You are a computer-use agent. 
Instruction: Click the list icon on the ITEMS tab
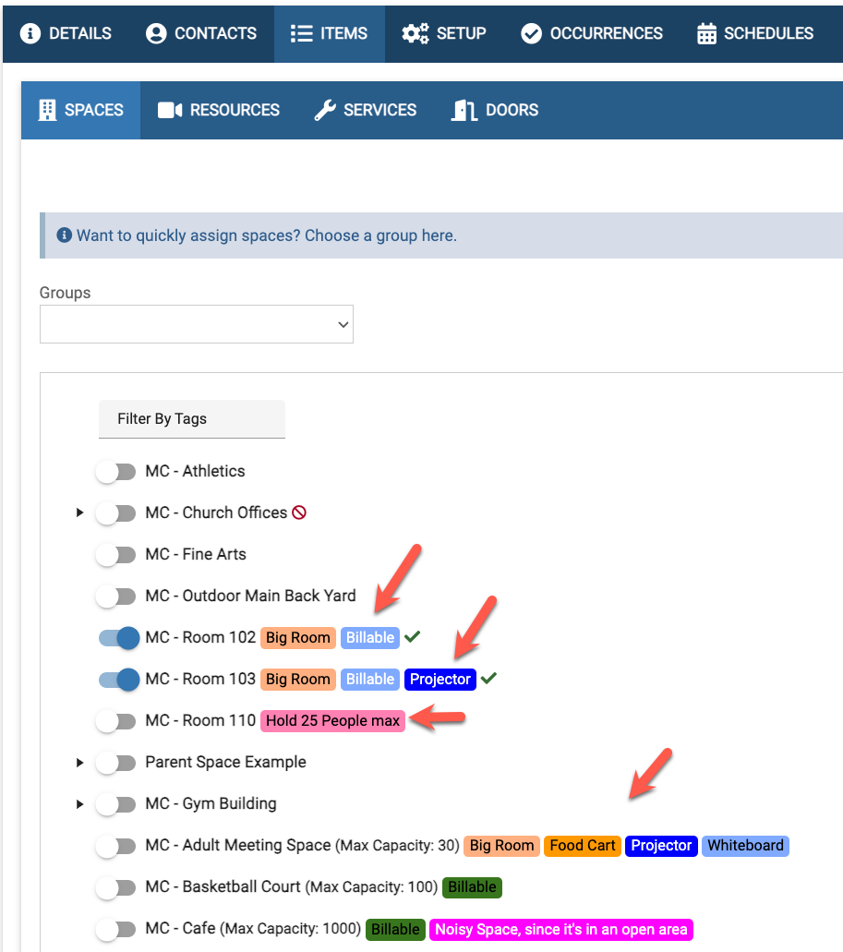click(x=300, y=33)
